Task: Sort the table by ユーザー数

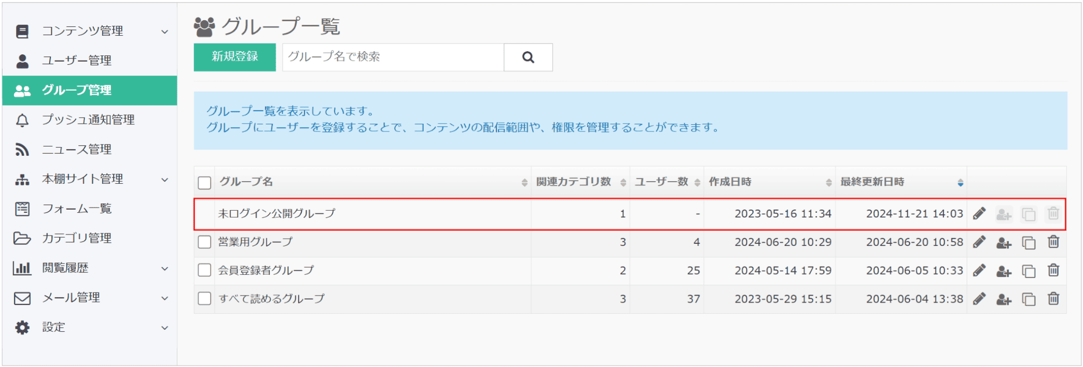Action: click(x=697, y=182)
